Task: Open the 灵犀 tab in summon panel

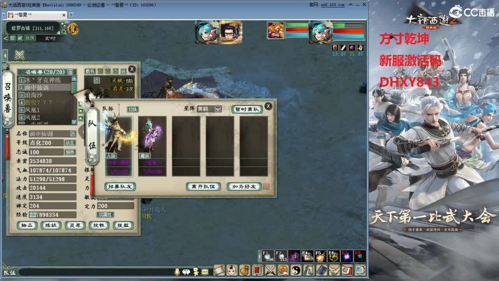Action: pos(75,225)
